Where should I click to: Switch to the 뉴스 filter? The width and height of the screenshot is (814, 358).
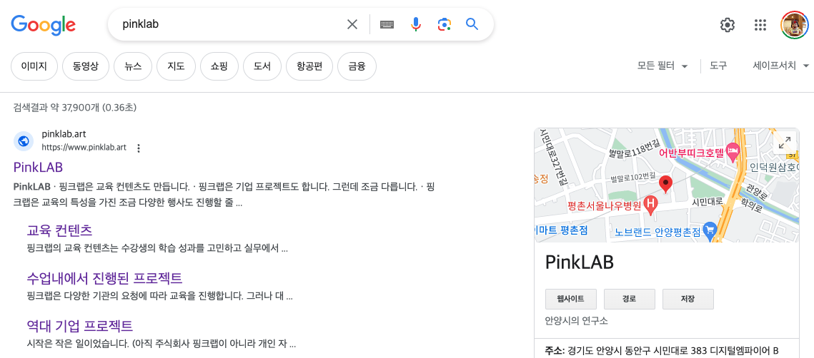(133, 66)
